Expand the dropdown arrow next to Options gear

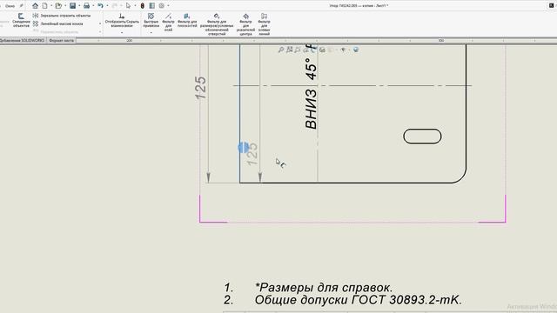[x=168, y=6]
